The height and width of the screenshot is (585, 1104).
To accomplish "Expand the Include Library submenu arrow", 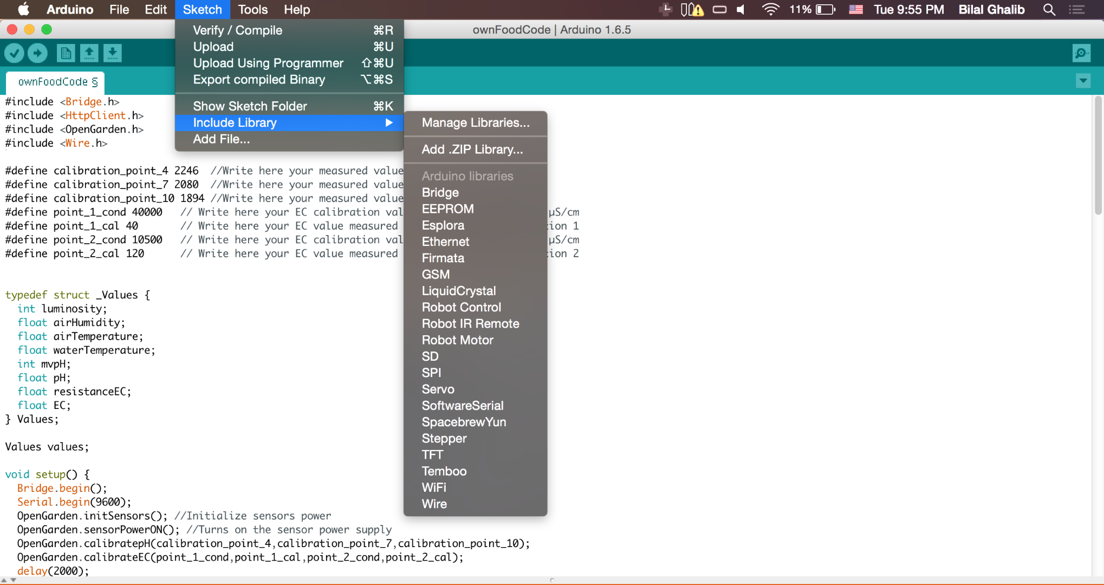I will tap(388, 123).
